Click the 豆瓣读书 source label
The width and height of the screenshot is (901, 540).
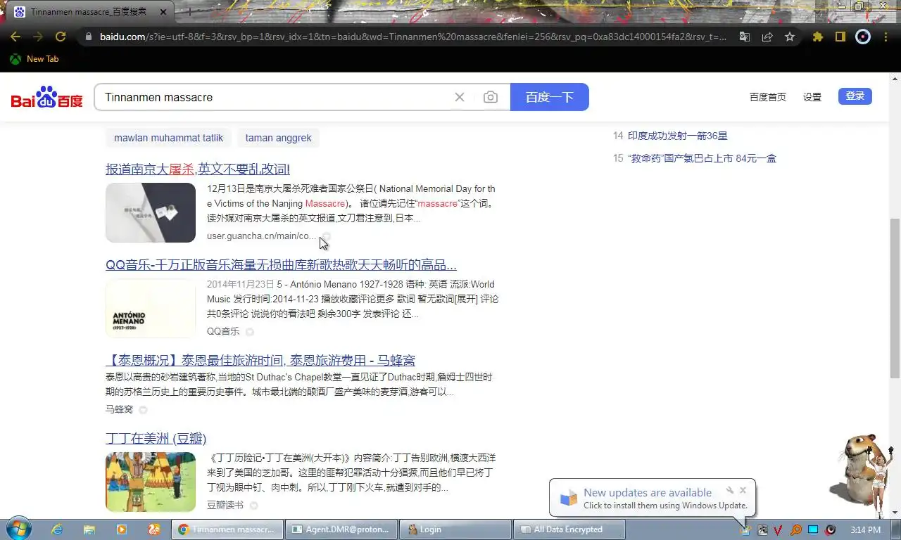(225, 505)
